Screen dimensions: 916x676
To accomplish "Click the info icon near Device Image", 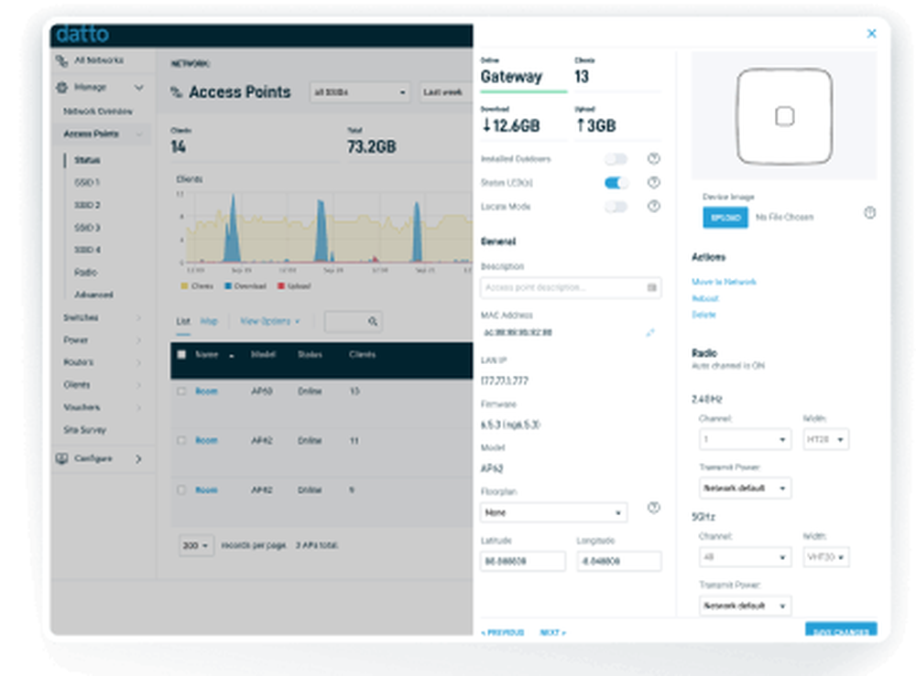I will (868, 213).
